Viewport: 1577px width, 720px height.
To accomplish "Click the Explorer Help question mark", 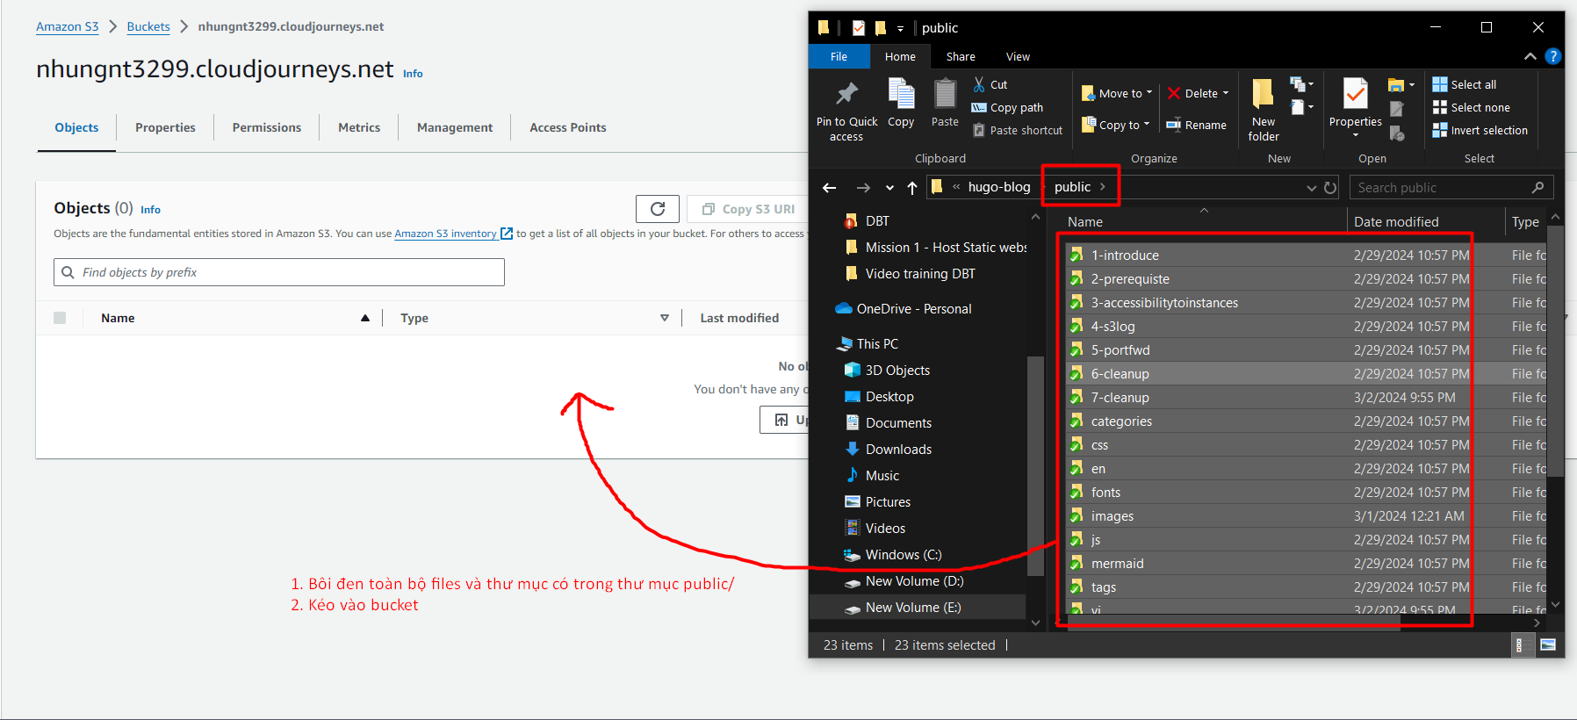I will 1552,56.
